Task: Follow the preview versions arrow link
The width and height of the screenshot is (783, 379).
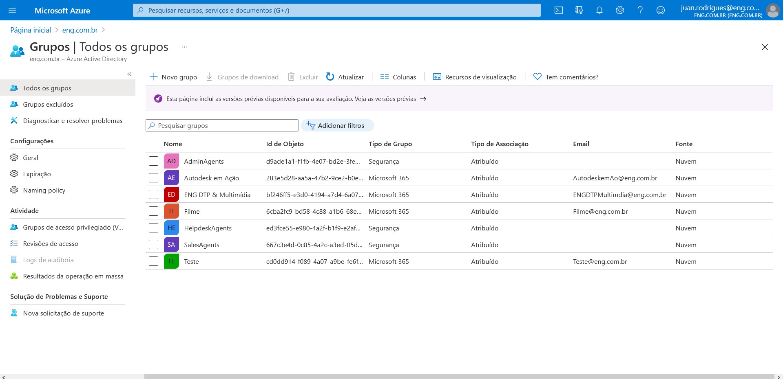Action: click(x=423, y=99)
